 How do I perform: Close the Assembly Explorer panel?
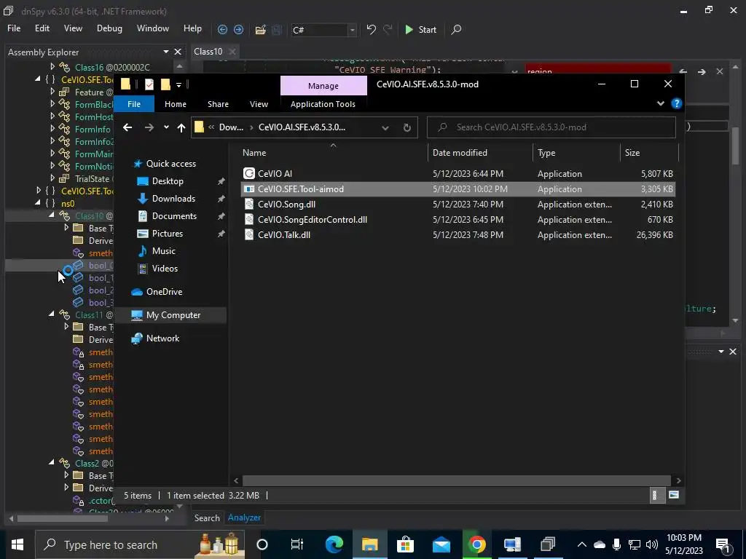178,52
